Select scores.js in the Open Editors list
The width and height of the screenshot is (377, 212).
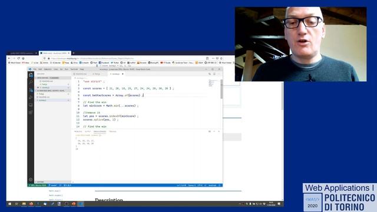[x=53, y=88]
